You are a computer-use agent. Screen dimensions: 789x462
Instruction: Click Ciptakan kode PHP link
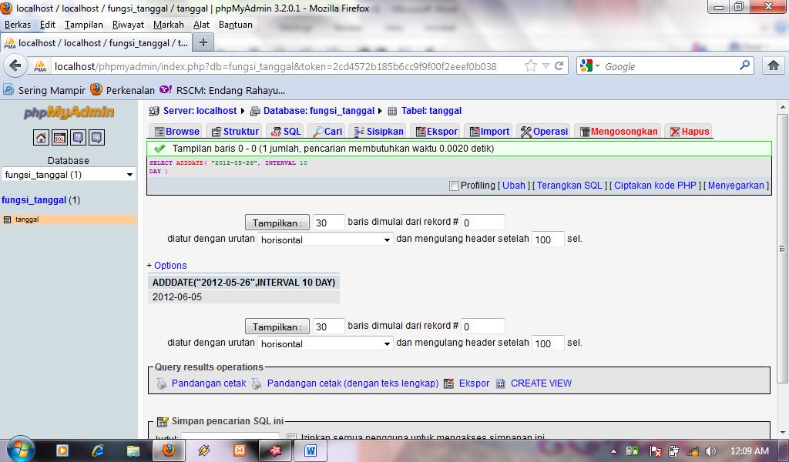click(655, 186)
